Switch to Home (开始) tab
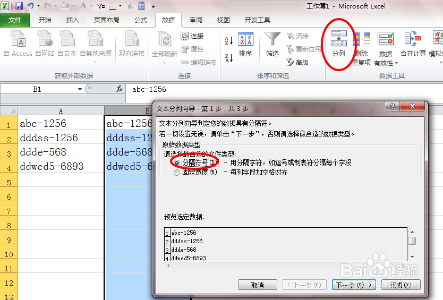This screenshot has height=300, width=443. coord(45,20)
